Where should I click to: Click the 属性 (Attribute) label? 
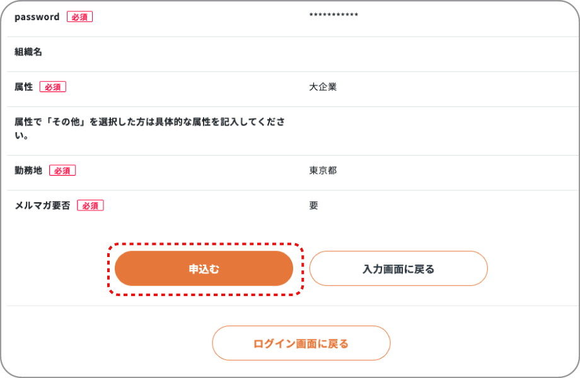23,86
